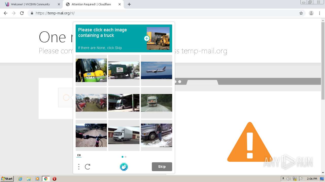Skip this captcha challenge
This screenshot has width=325, height=182.
tap(162, 167)
